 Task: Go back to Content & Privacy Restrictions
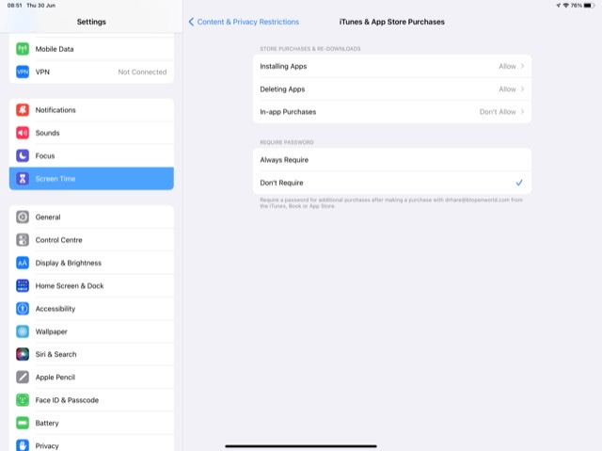244,22
